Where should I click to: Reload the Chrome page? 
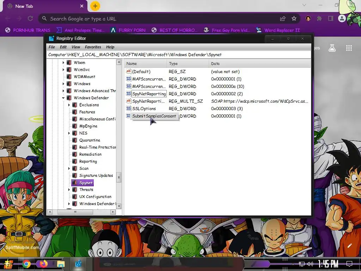pos(30,18)
